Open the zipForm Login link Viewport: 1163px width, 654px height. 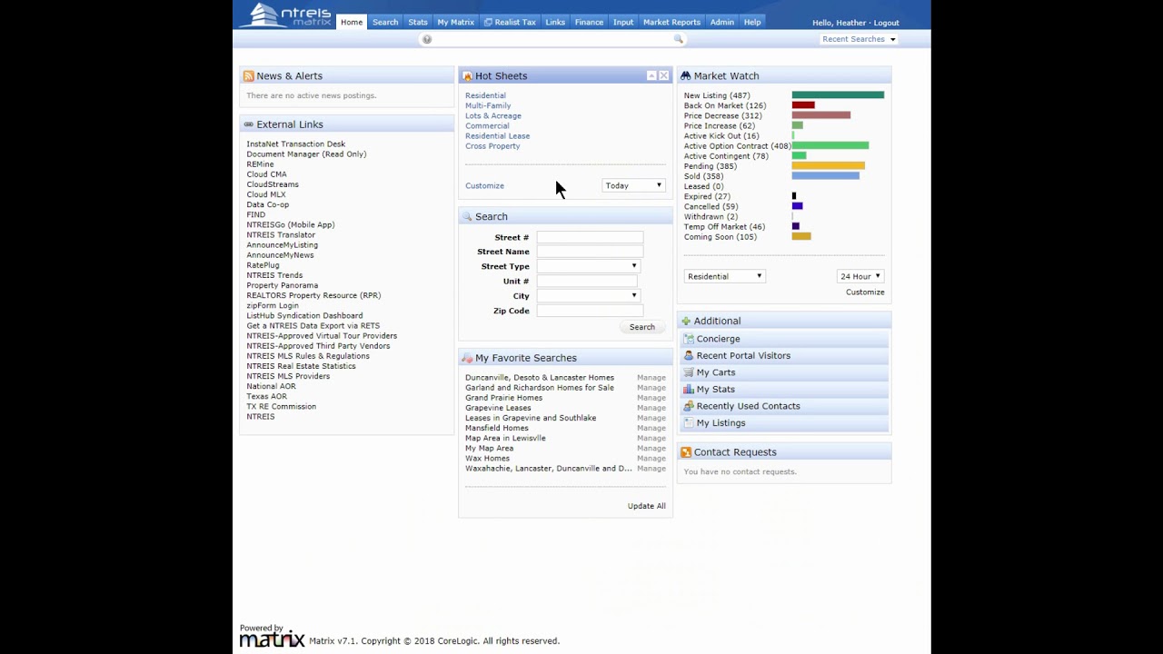(273, 305)
